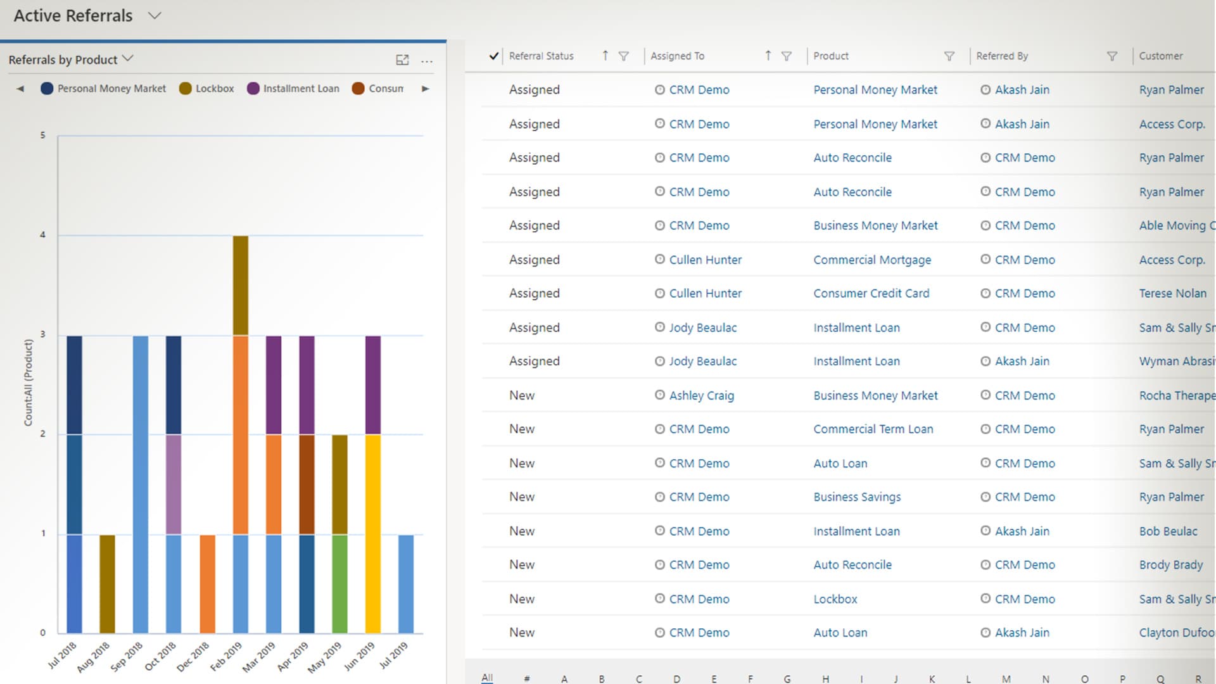1216x684 pixels.
Task: Open filter on Referral Status column
Action: click(624, 56)
